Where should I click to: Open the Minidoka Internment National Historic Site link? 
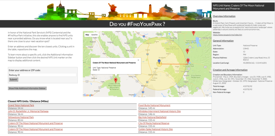click(x=160, y=111)
